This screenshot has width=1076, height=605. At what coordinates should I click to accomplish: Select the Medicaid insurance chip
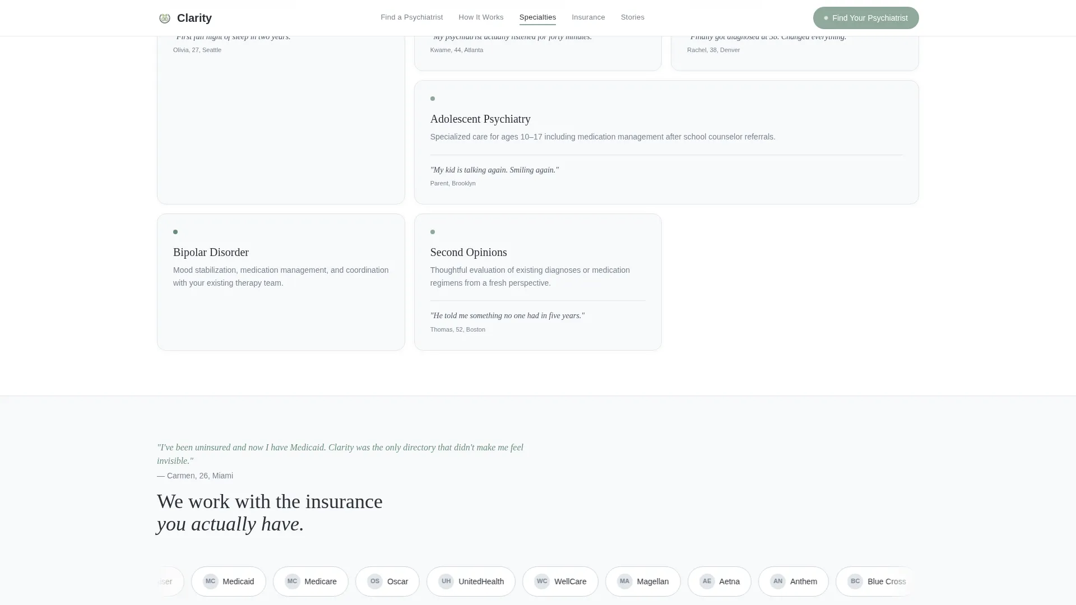point(229,581)
